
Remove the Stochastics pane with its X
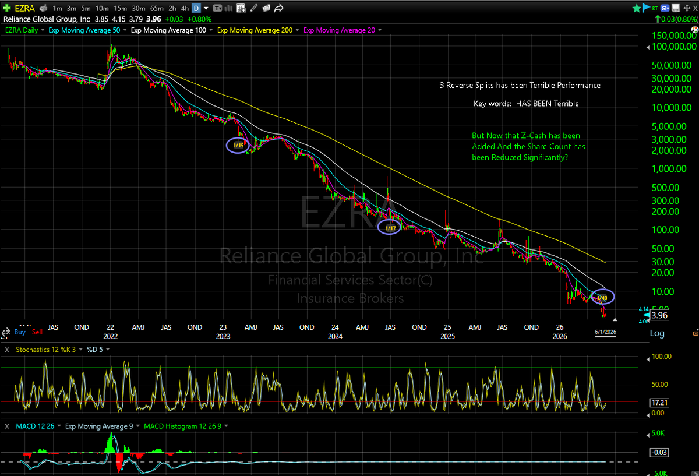pos(7,350)
